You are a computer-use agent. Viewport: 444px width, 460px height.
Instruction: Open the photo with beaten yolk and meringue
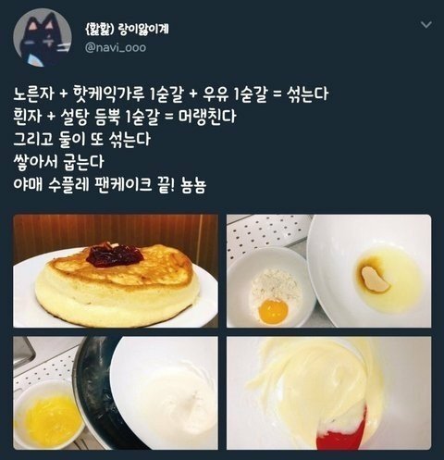pyautogui.click(x=116, y=393)
